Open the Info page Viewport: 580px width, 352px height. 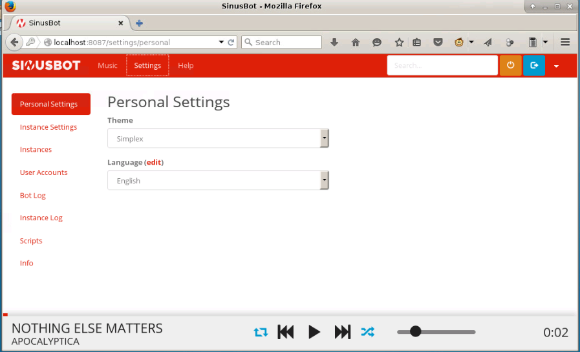[27, 264]
